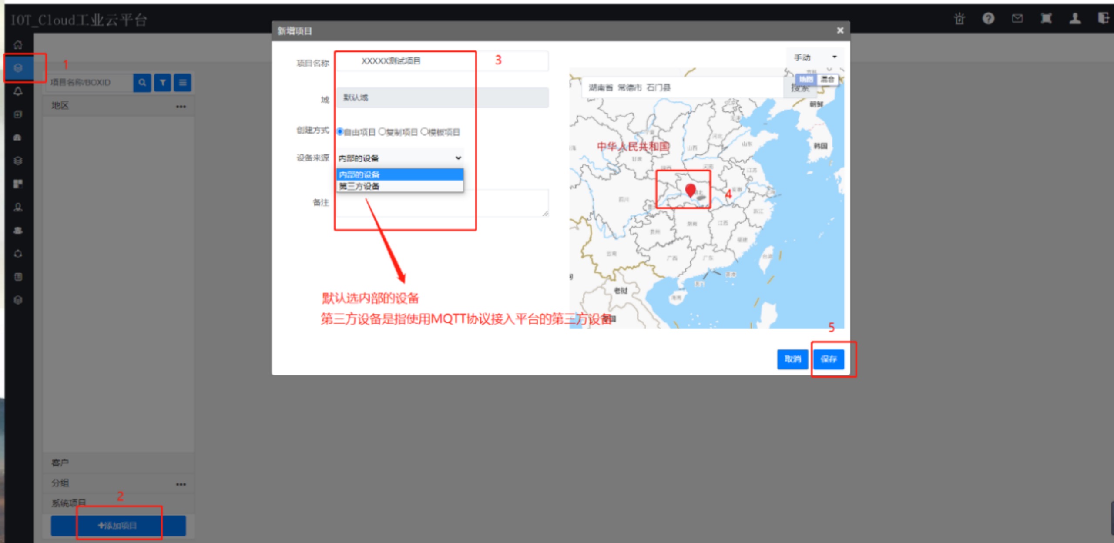Choose 第三方设备 from the dropdown list

359,186
